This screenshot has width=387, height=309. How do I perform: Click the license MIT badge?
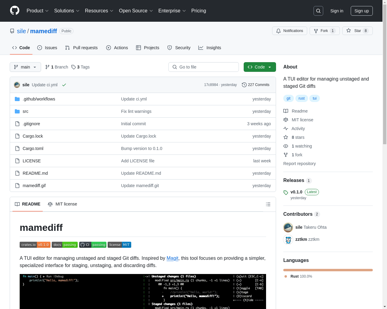(x=119, y=245)
